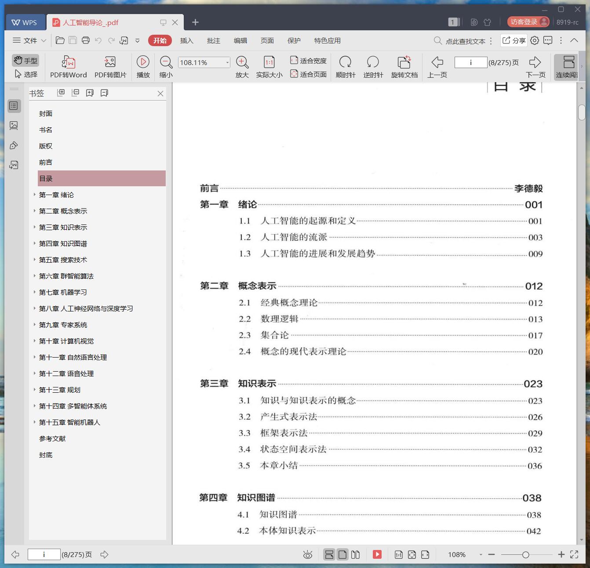Screen dimensions: 590x568
Task: Click the 点此查找文本 search box
Action: coord(460,41)
